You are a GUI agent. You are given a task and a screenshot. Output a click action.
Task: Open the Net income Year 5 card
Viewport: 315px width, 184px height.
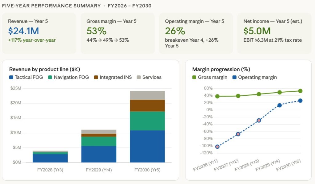[274, 33]
